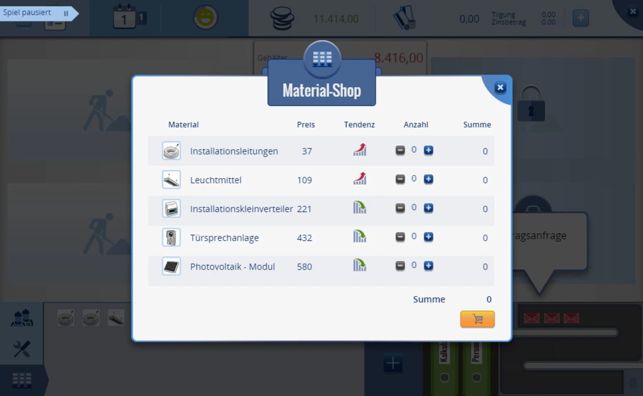Screen dimensions: 643x396
Task: Click the coin stack money icon
Action: tap(282, 18)
